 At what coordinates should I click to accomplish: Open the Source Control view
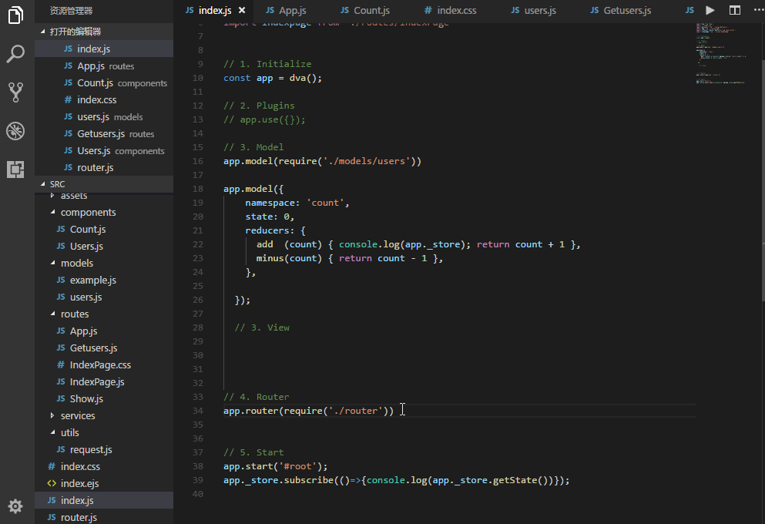coord(15,92)
